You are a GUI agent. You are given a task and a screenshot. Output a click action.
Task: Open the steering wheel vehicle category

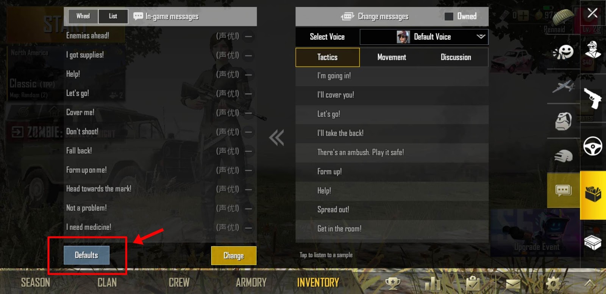593,146
